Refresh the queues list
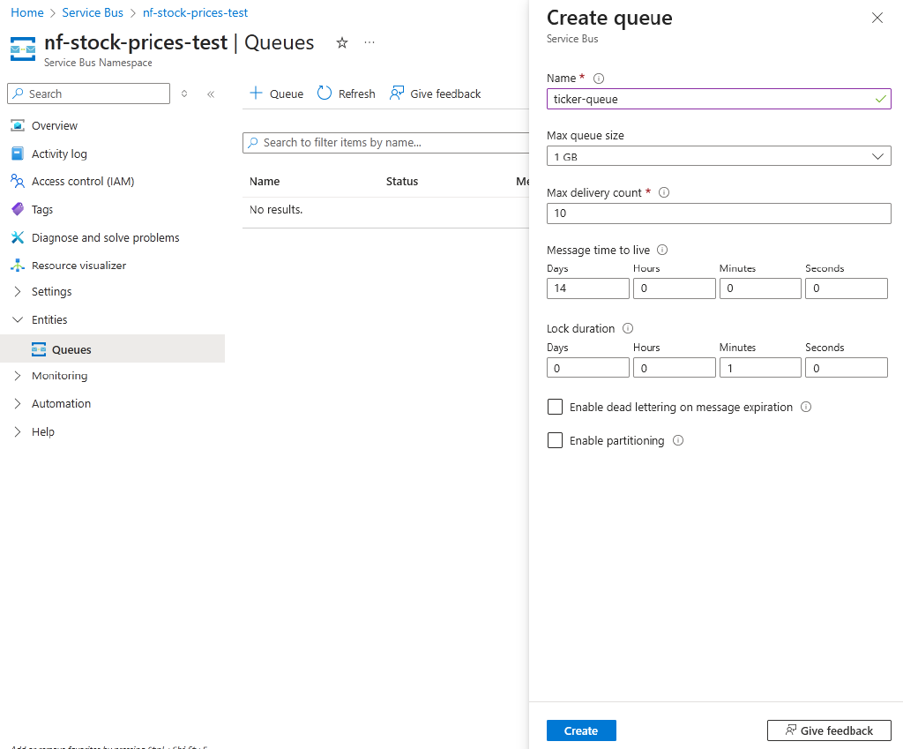 345,94
